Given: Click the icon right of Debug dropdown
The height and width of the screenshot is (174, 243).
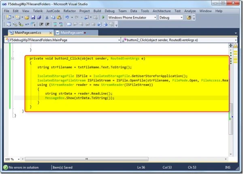Looking at the screenshot, I should click(189, 17).
